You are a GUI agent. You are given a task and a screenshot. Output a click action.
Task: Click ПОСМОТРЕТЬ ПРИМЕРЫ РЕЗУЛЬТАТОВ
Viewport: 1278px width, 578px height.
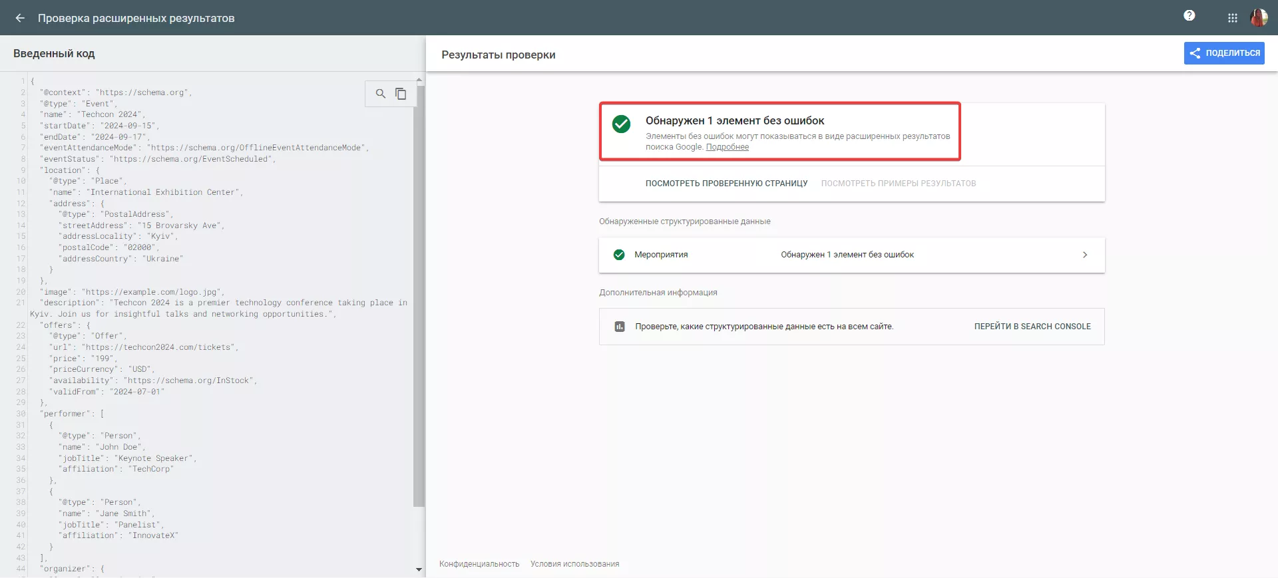click(899, 184)
